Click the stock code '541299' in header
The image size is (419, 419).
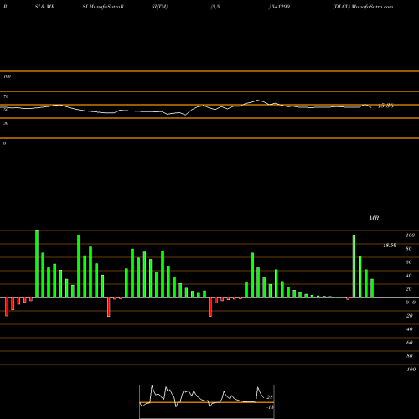[x=280, y=7]
